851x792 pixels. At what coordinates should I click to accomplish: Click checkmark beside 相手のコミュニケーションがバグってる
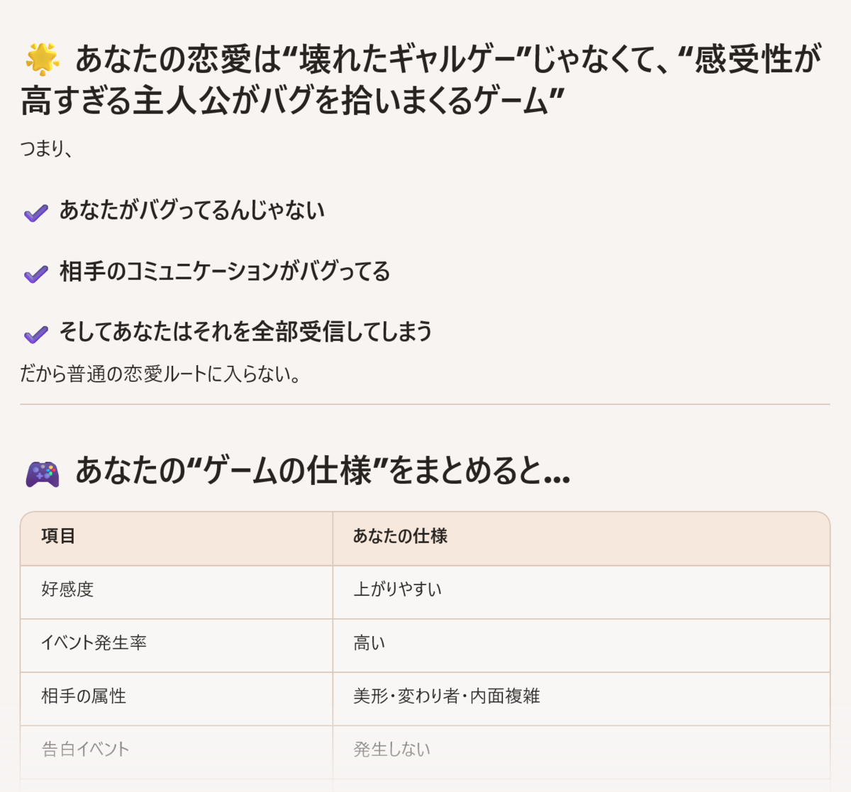click(36, 273)
